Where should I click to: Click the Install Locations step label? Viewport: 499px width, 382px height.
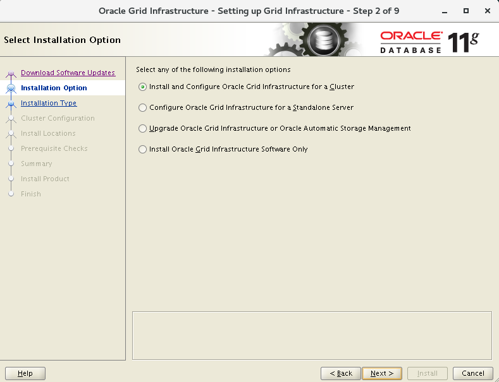click(x=48, y=133)
